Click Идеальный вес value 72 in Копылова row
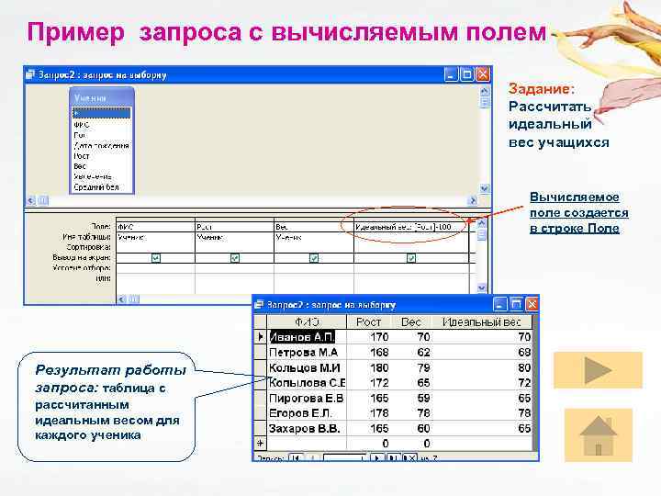The height and width of the screenshot is (496, 661). click(x=524, y=383)
